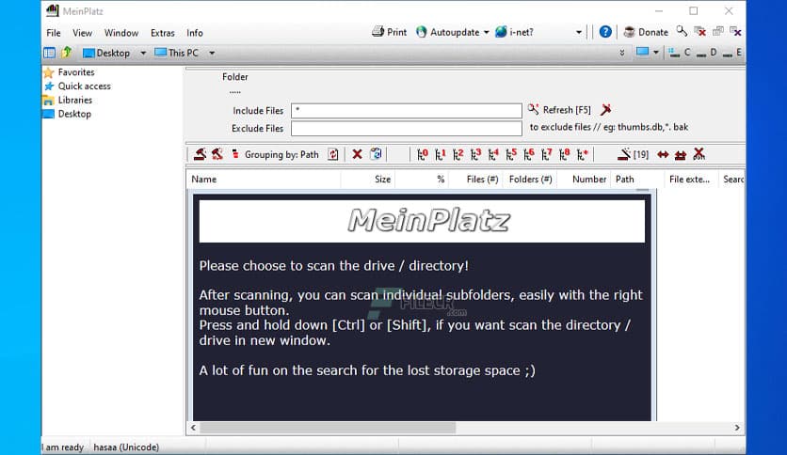Expand tree to level 3

click(475, 154)
